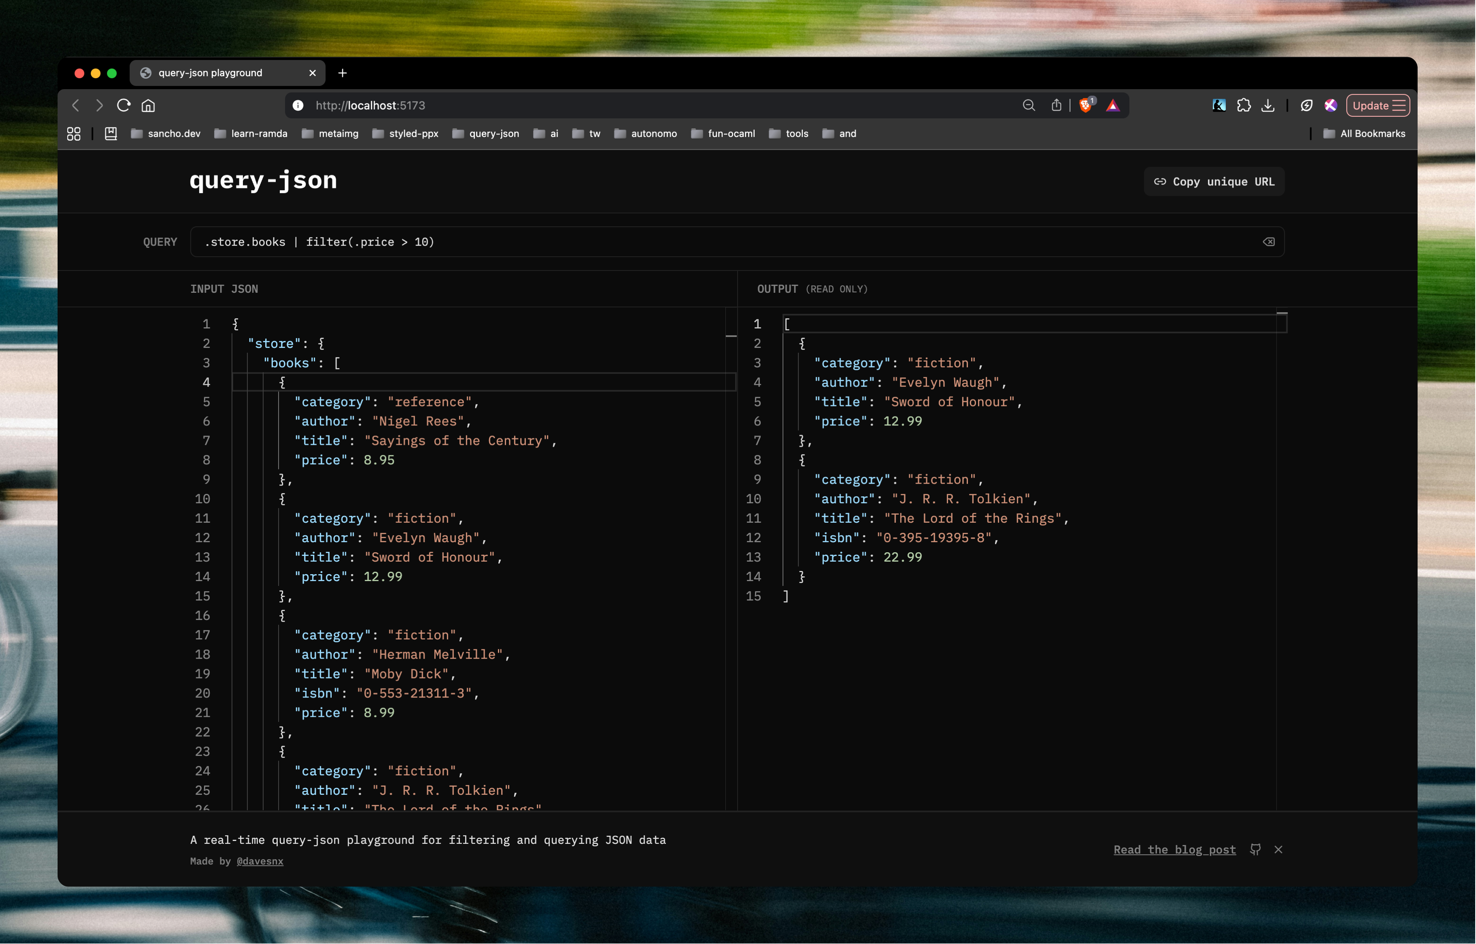Image resolution: width=1476 pixels, height=944 pixels.
Task: Open Brave Shields icon in address bar
Action: 1086,105
